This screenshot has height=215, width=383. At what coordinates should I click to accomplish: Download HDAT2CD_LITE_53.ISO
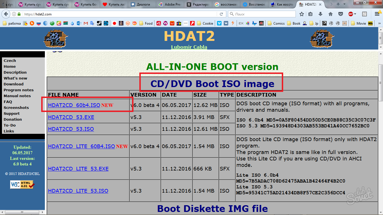pos(78,191)
